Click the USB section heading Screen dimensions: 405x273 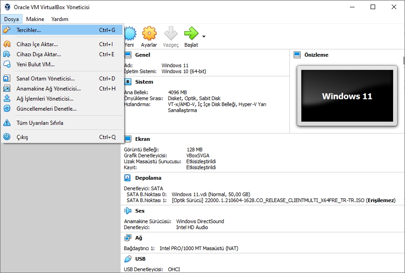(140, 259)
